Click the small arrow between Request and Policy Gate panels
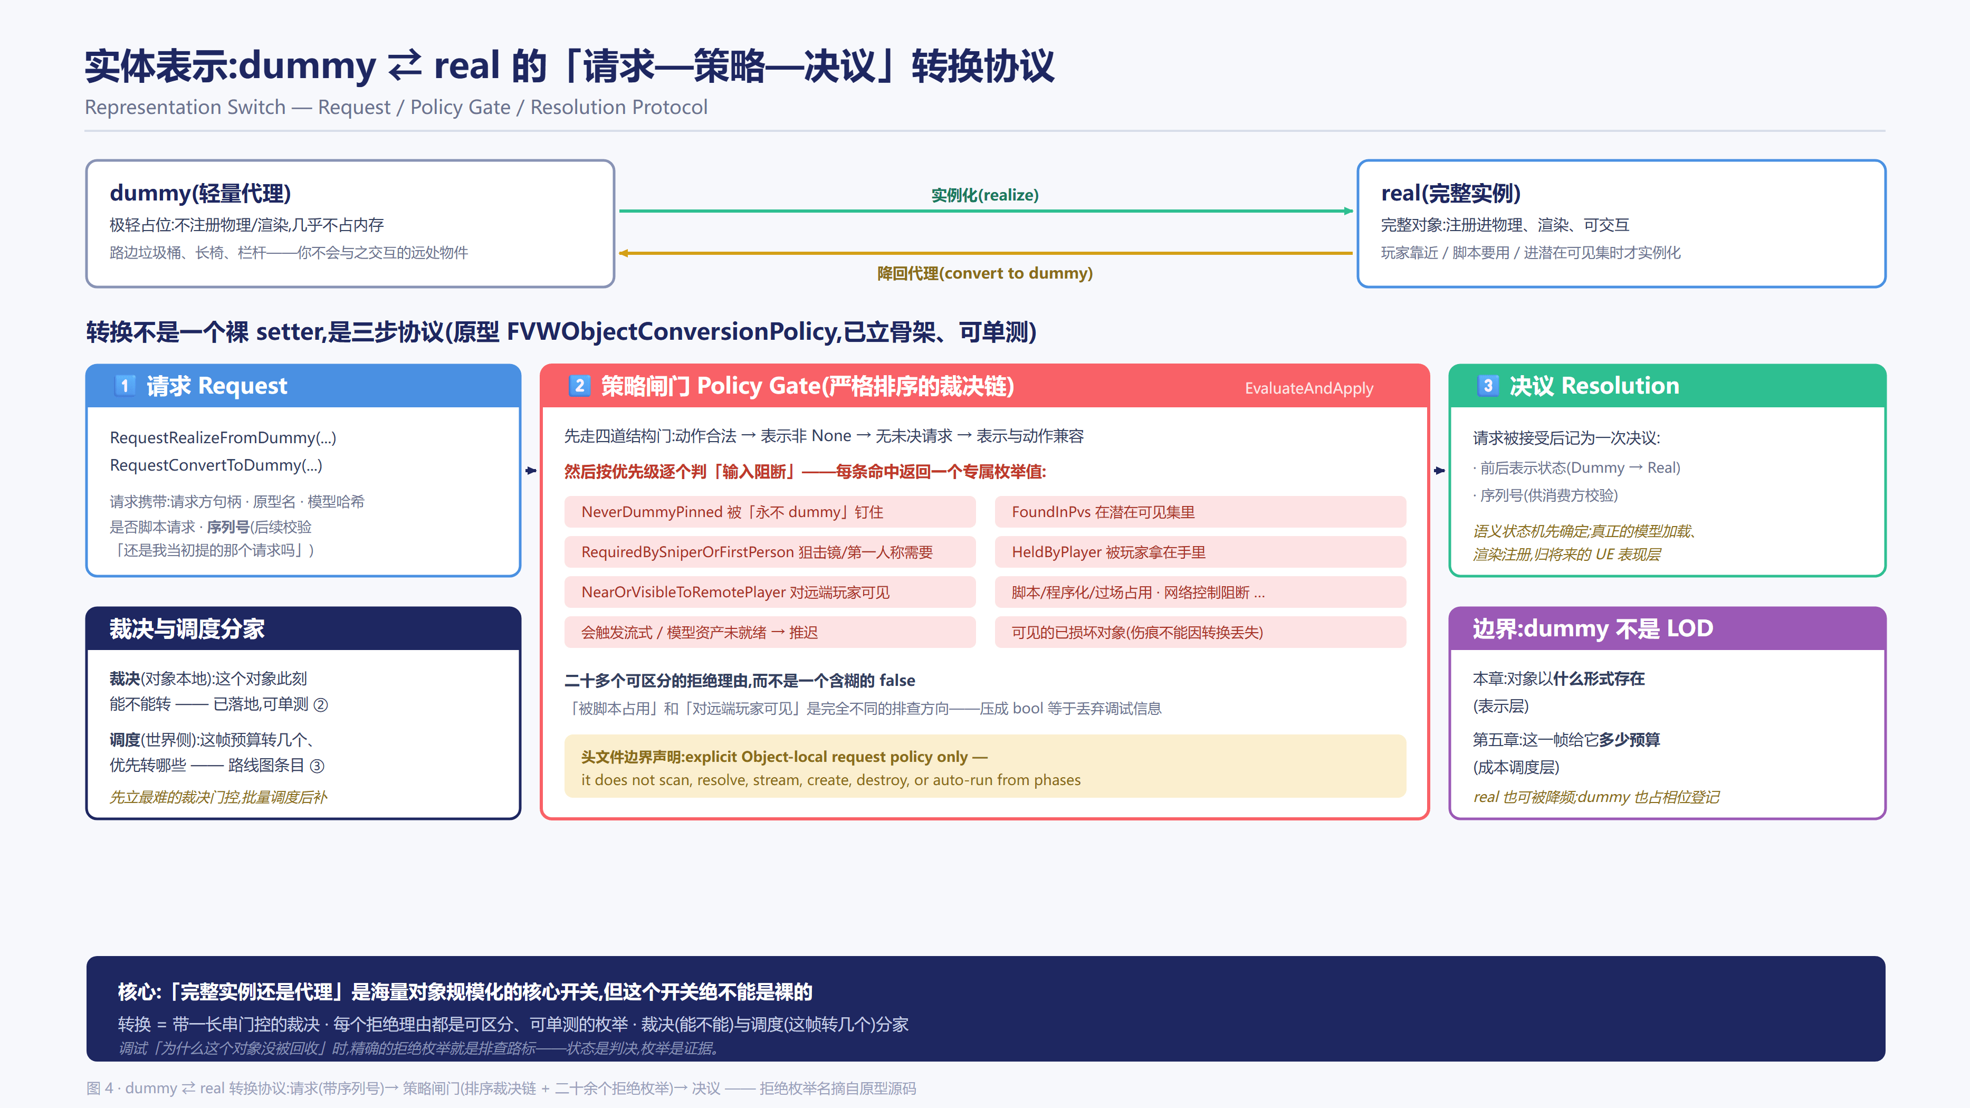 [531, 470]
